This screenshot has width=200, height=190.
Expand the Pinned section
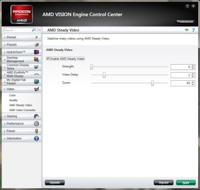pos(21,38)
